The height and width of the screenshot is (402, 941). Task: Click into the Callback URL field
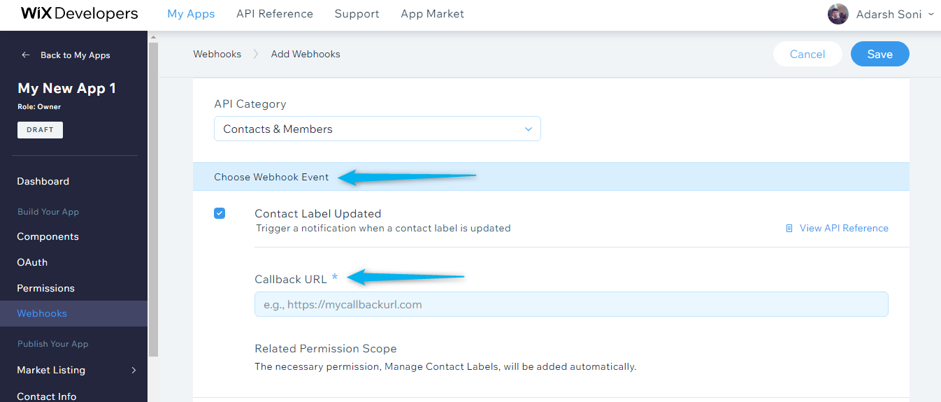(571, 304)
